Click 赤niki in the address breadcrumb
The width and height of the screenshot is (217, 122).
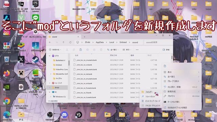87,42
